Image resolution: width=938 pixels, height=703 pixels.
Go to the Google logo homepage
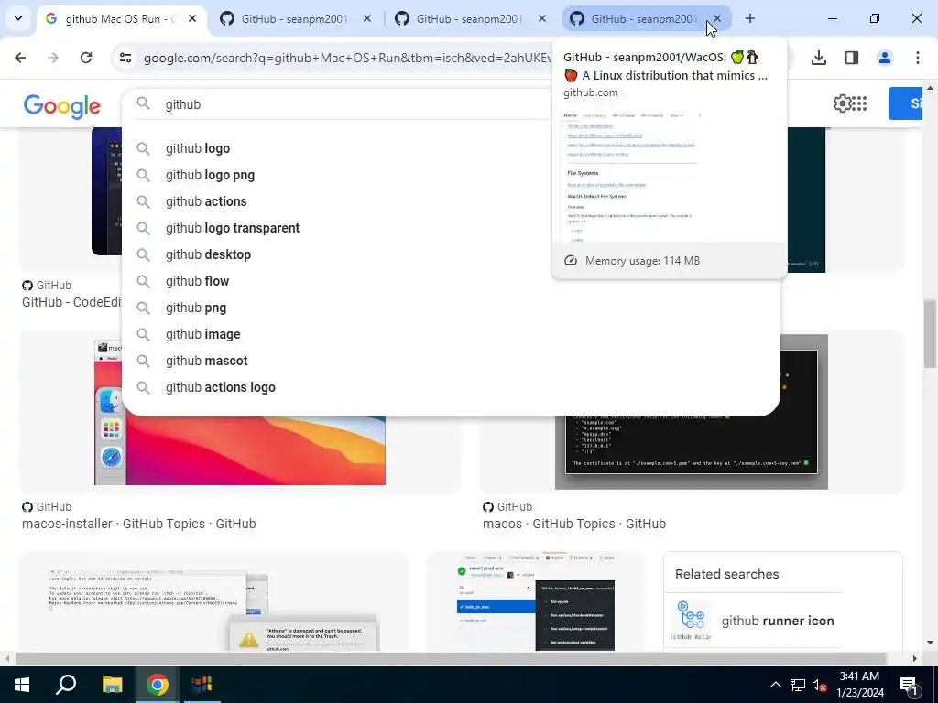(x=62, y=106)
